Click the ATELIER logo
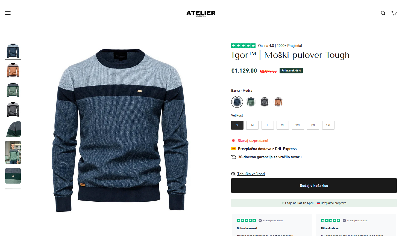 (201, 13)
